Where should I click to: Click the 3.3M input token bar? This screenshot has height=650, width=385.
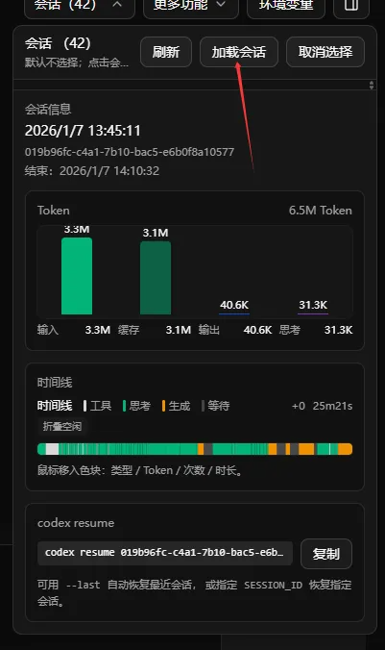pyautogui.click(x=77, y=276)
